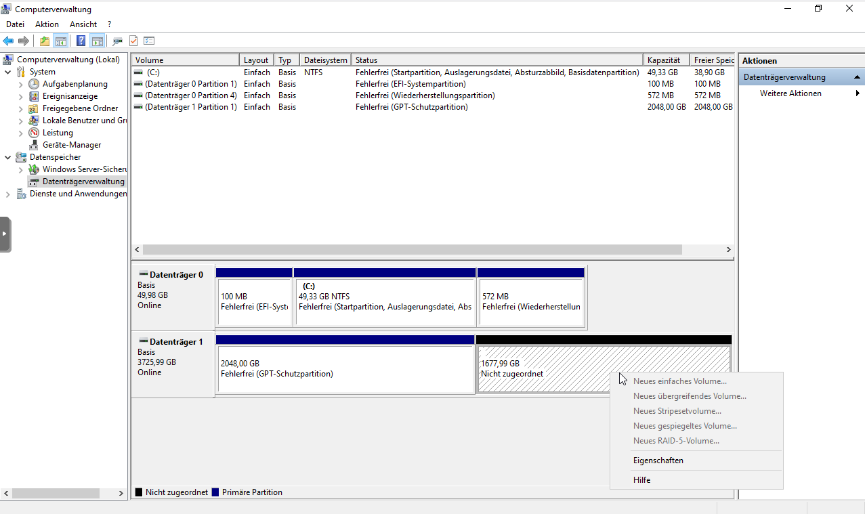Select the Datenträger 1 Partition 1 list row
Image resolution: width=865 pixels, height=514 pixels.
tap(432, 107)
